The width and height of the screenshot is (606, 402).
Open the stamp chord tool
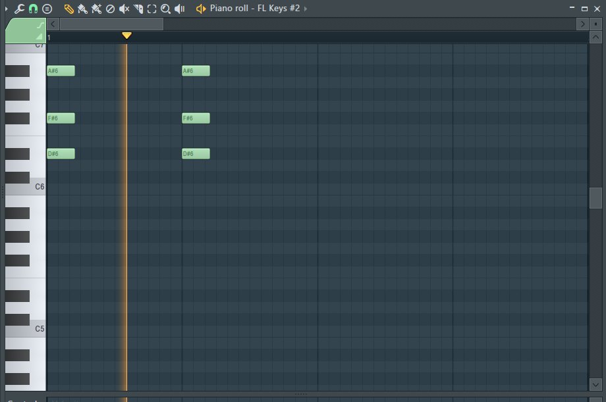[x=47, y=9]
